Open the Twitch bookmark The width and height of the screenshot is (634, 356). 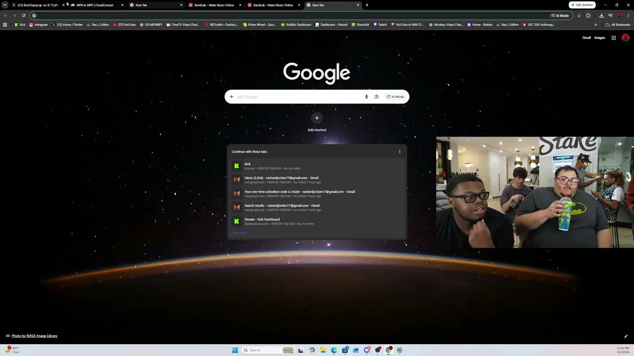tap(380, 25)
